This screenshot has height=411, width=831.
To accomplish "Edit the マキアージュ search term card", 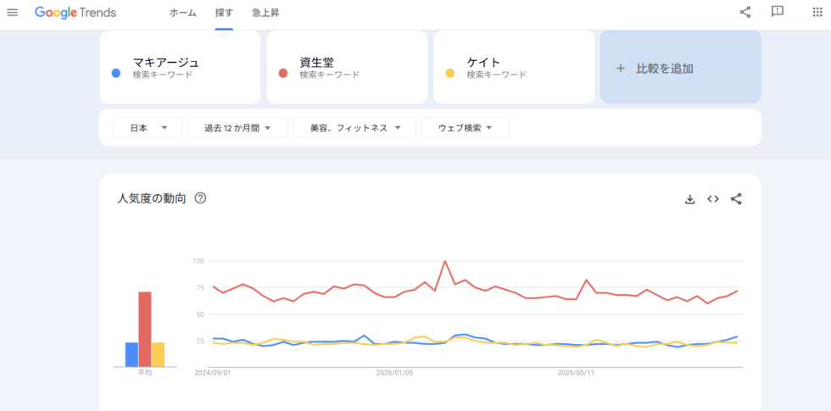I will coord(180,67).
